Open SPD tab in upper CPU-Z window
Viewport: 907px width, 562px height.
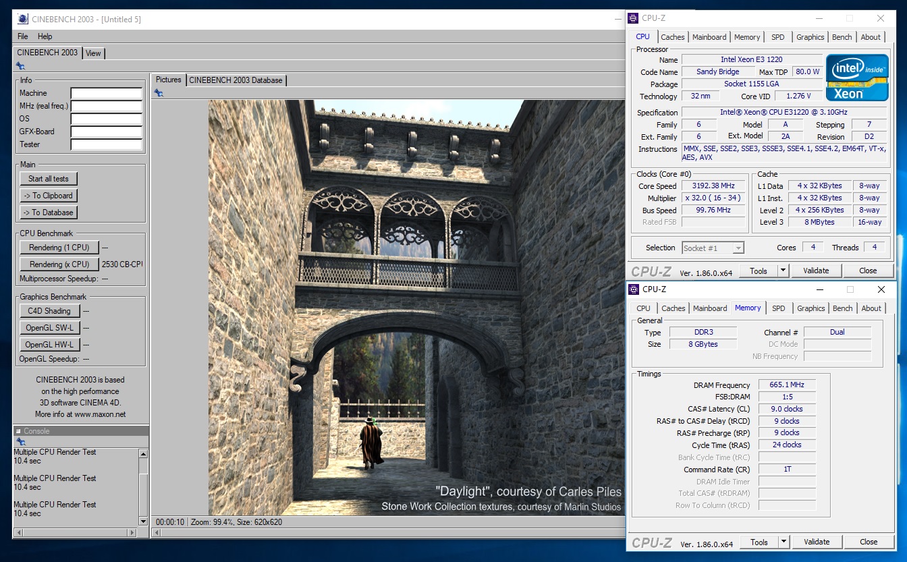tap(778, 37)
